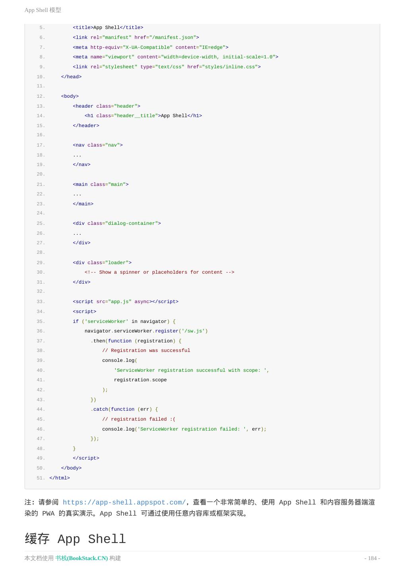Open the app-shell.appspot.com link
Viewport: 405px width, 572px height.
click(x=124, y=502)
